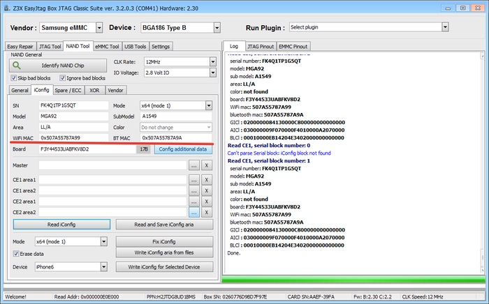Click the Model field MGA92
The width and height of the screenshot is (489, 304).
coord(73,116)
